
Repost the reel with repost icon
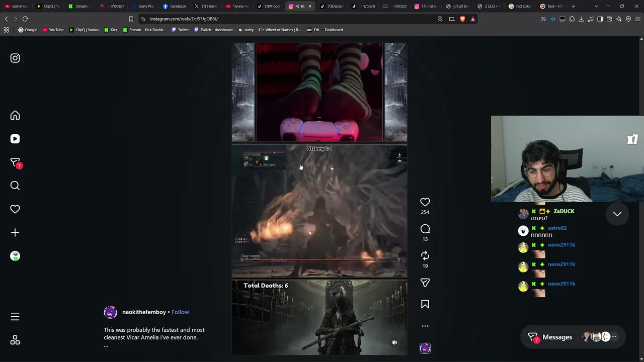coord(425,256)
